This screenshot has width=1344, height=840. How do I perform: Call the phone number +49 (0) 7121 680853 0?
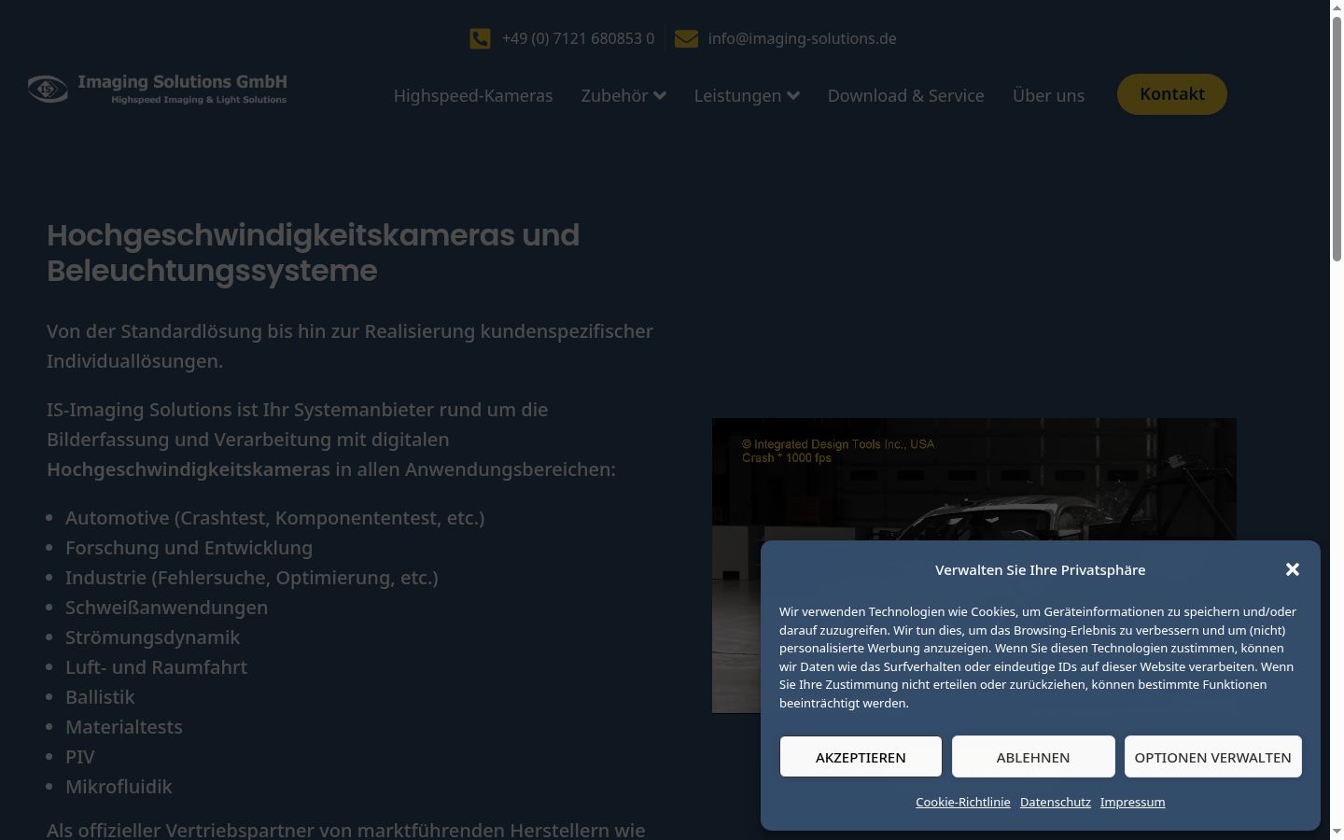click(579, 38)
